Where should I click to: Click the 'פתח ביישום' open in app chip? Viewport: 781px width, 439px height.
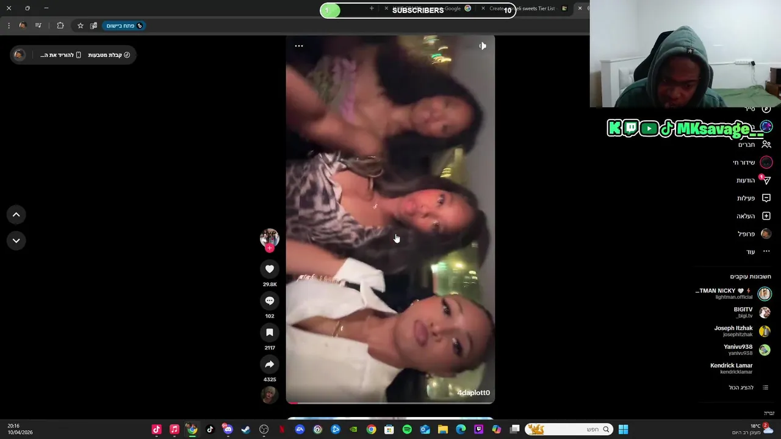pos(124,26)
